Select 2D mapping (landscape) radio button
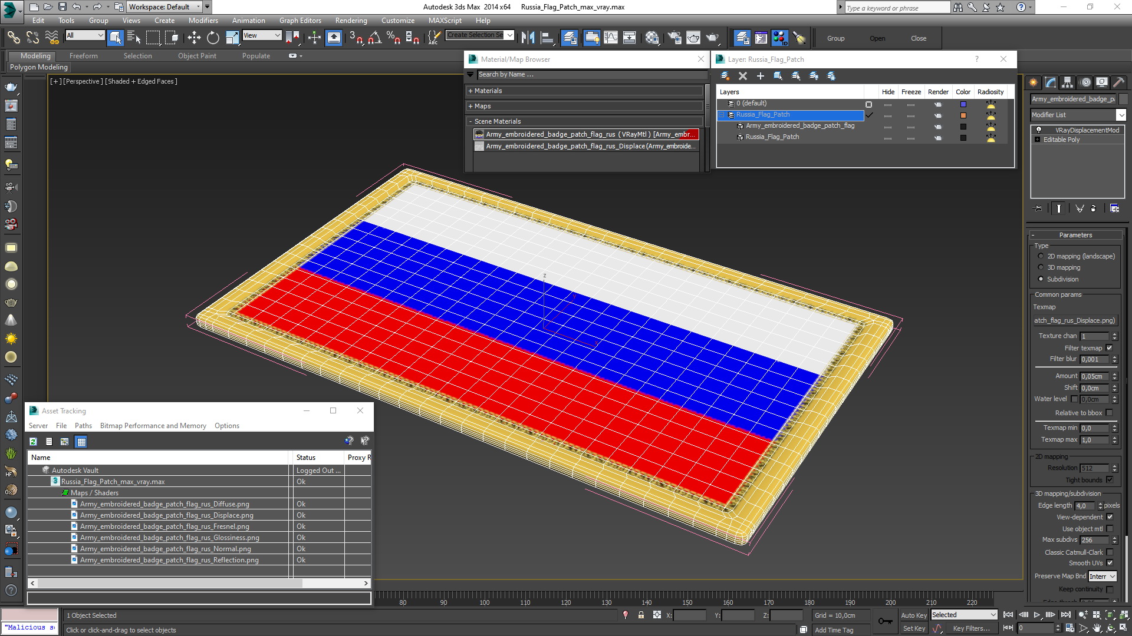 coord(1041,256)
